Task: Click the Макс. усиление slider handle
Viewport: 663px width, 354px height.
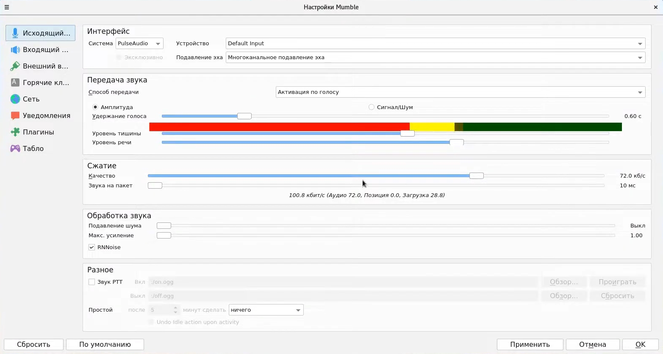Action: [164, 236]
